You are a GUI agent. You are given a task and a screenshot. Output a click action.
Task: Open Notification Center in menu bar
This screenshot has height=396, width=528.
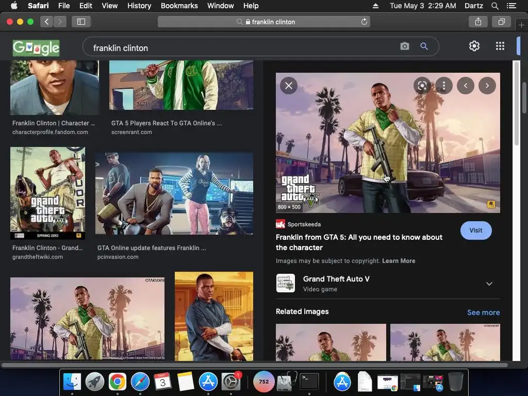tap(511, 6)
